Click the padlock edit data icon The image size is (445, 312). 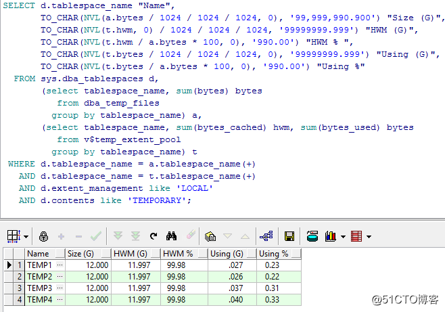coord(43,236)
